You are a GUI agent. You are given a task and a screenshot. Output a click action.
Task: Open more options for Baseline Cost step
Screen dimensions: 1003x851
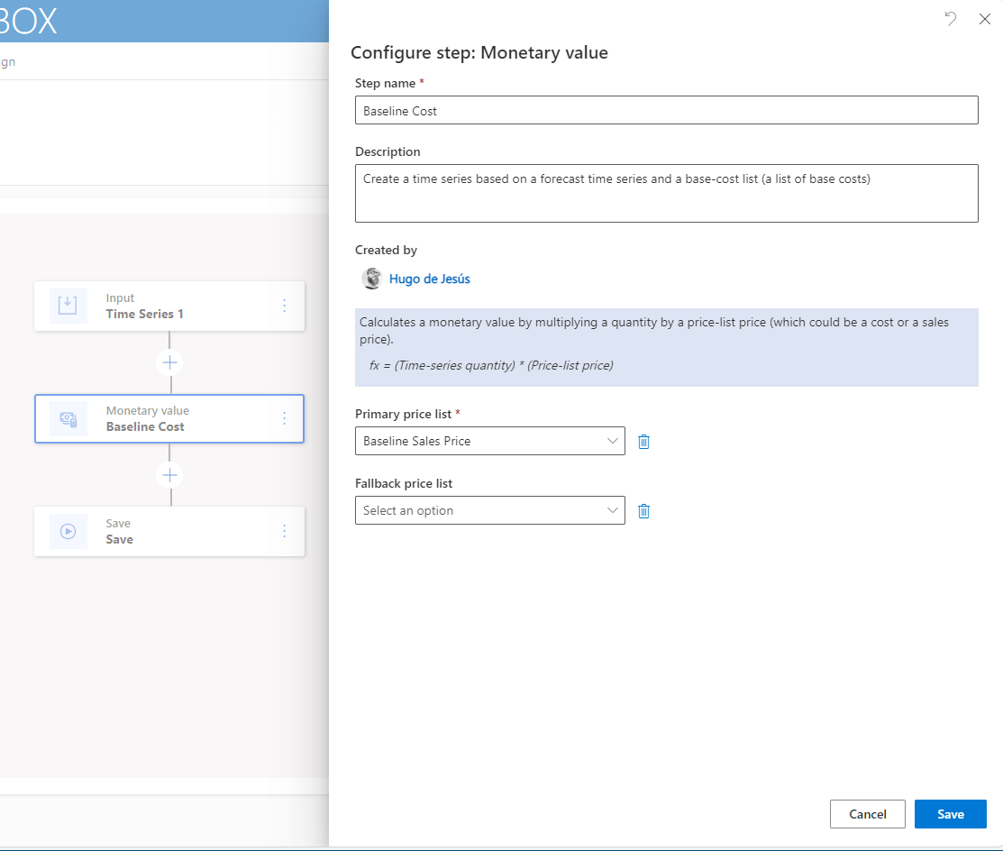point(285,418)
